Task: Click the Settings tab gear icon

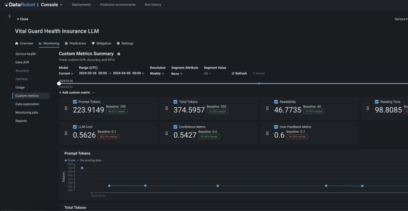Action: (118, 44)
